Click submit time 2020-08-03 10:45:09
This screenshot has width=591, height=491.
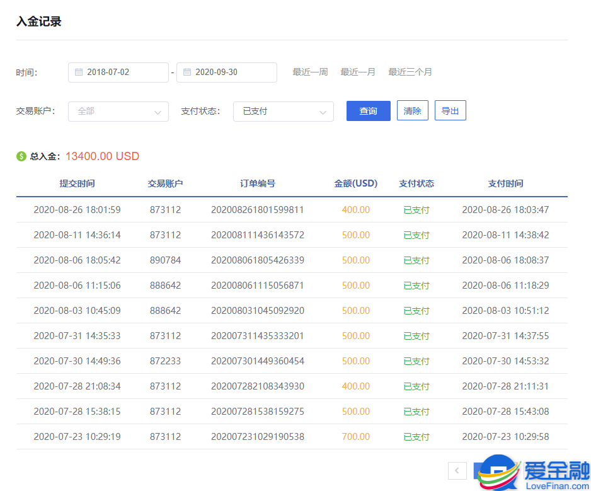[x=77, y=311]
